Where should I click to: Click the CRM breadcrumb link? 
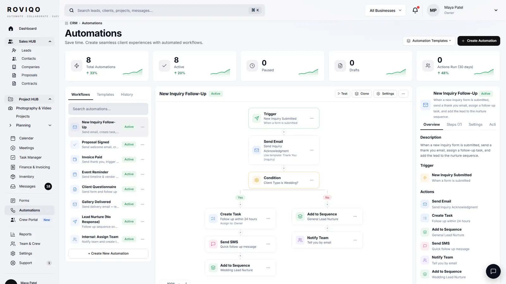74,23
